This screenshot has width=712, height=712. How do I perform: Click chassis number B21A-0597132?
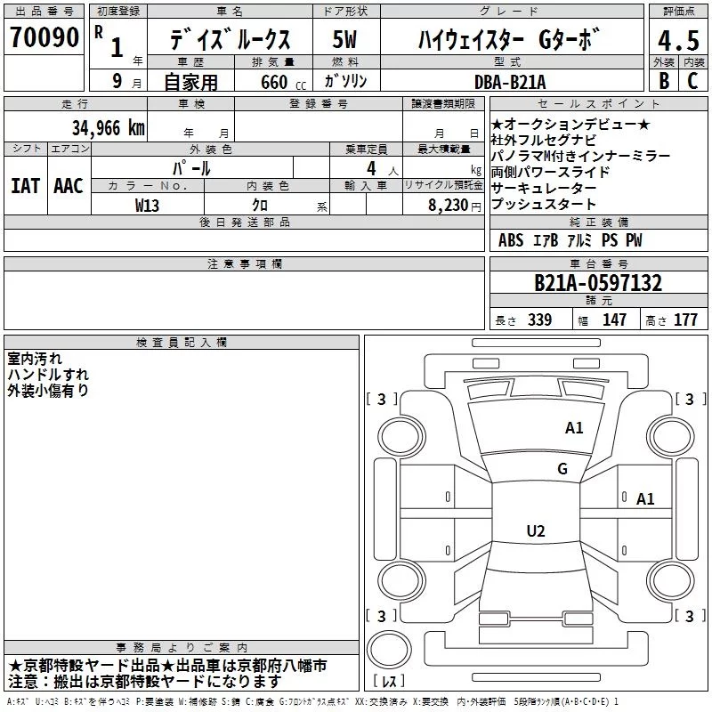[x=598, y=283]
